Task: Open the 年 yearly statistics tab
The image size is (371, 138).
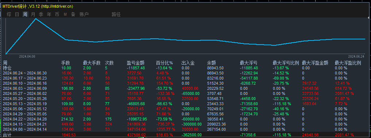Action: 49,15
